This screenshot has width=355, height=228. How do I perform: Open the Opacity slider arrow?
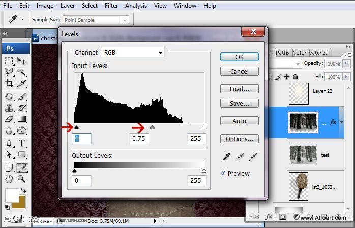click(x=346, y=63)
